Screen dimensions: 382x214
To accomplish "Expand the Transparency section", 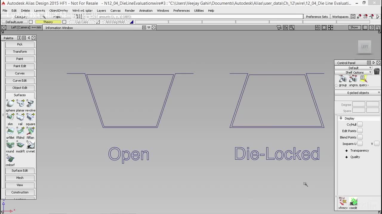I will click(346, 151).
